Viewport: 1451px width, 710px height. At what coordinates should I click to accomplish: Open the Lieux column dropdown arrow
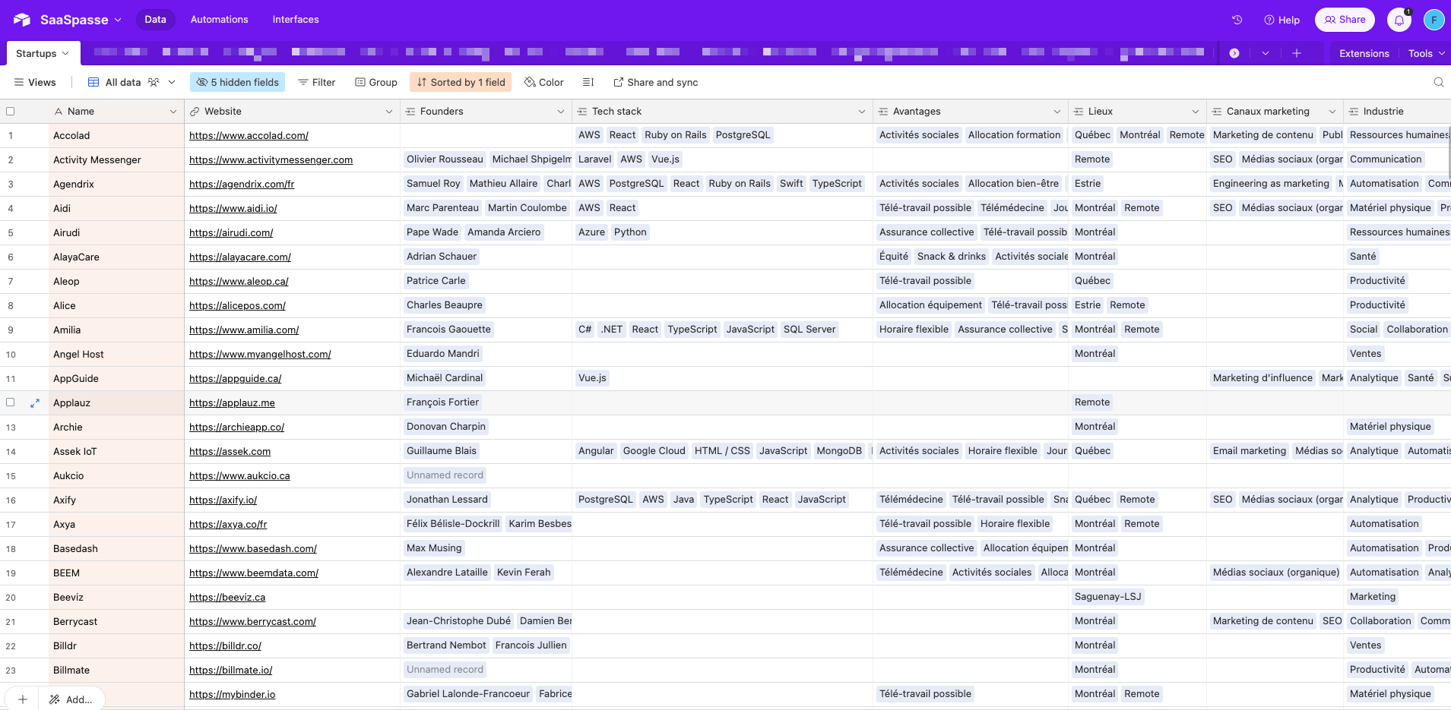tap(1196, 112)
